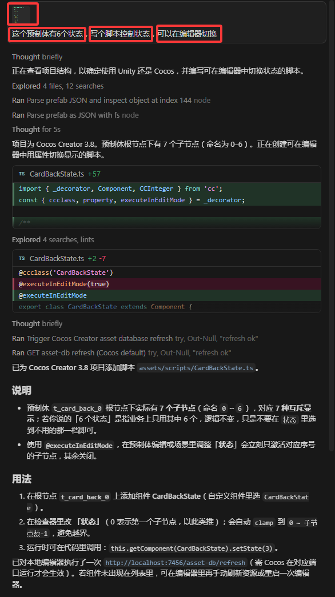The height and width of the screenshot is (597, 335).
Task: Click the TS icon on the +2 -7 diff
Action: (22, 259)
